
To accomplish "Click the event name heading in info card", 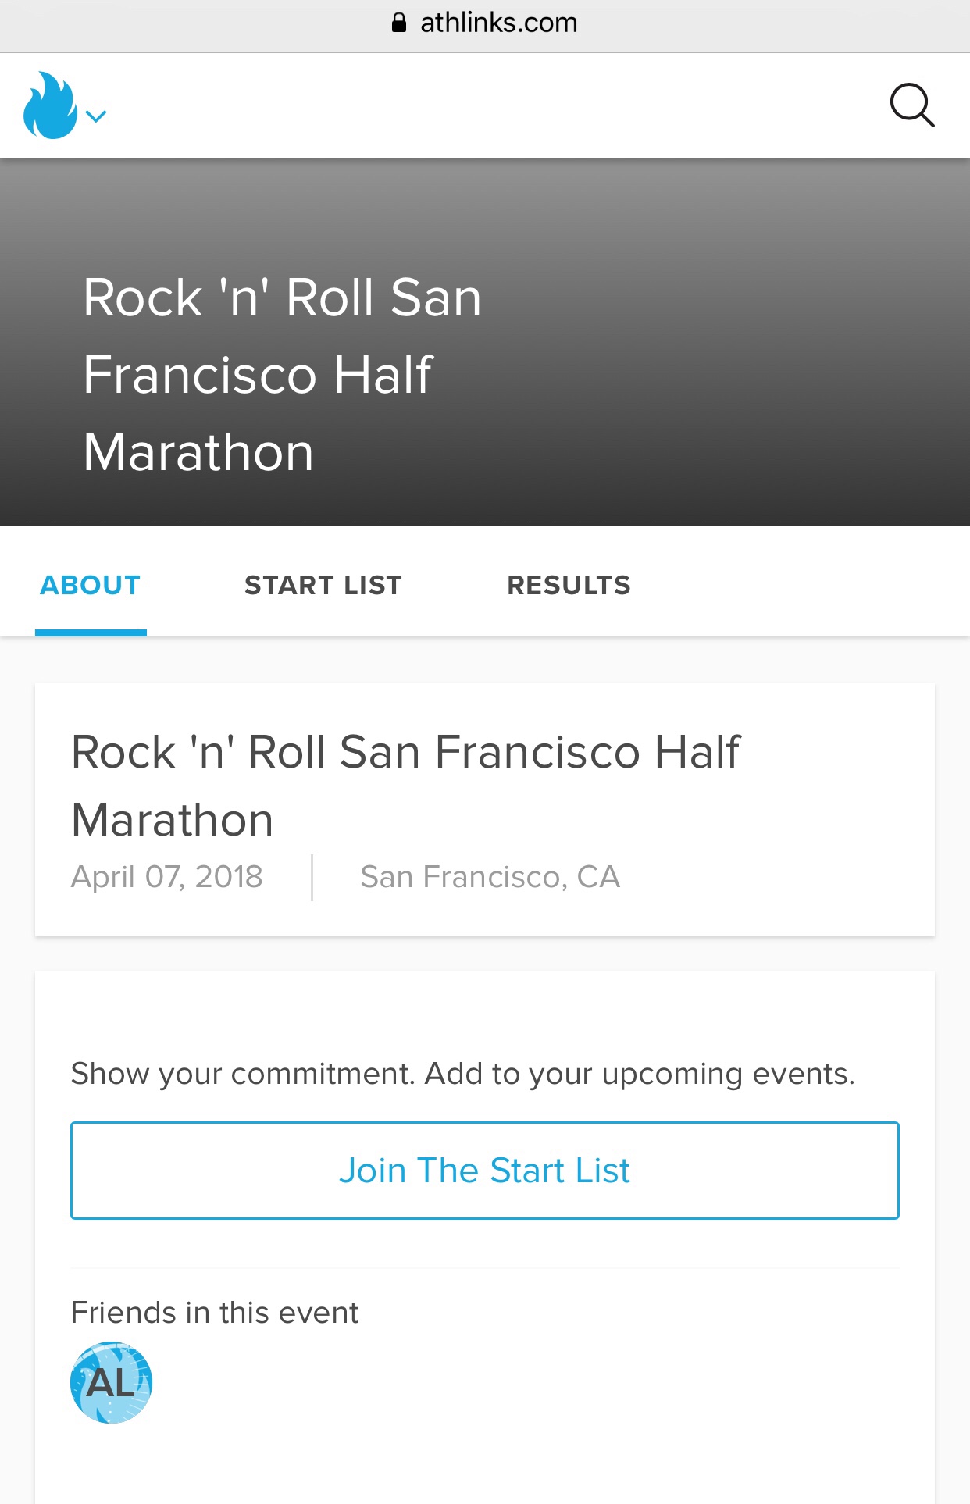I will (x=405, y=785).
